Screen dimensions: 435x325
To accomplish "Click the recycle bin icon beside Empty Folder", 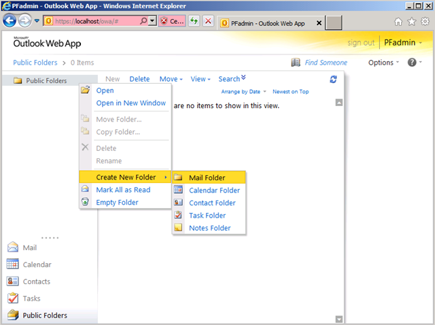I will point(85,201).
